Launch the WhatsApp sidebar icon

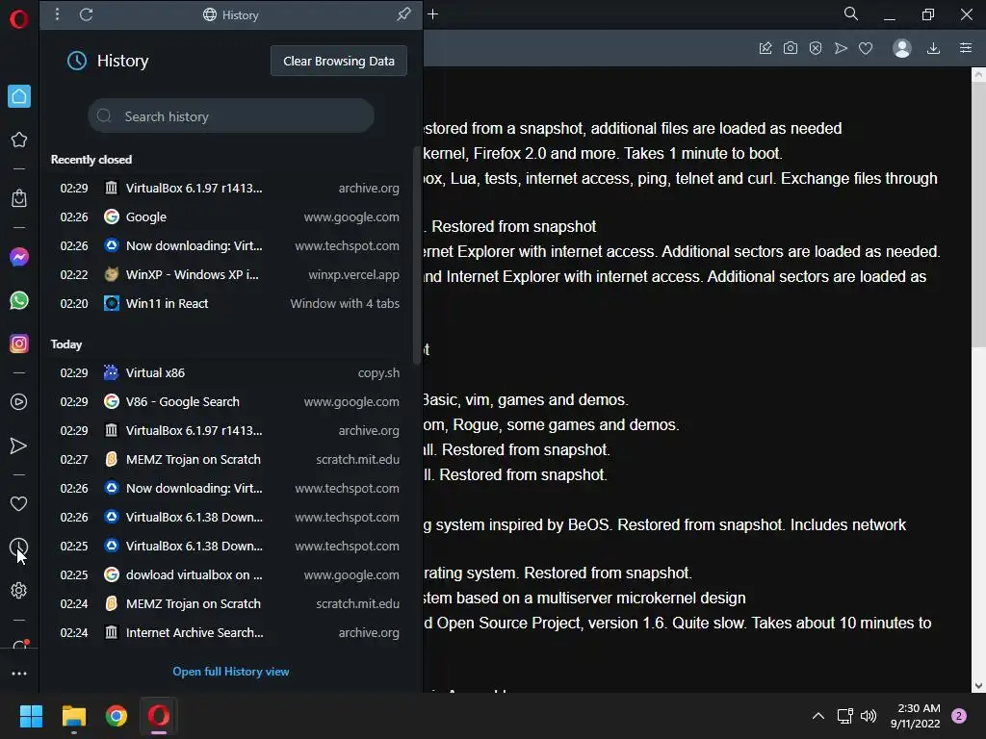pos(19,300)
